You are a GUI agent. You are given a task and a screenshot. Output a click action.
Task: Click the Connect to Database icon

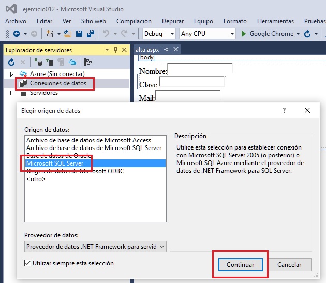tap(38, 62)
